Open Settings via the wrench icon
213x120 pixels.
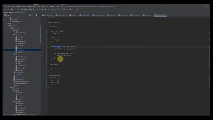pyautogui.click(x=71, y=10)
